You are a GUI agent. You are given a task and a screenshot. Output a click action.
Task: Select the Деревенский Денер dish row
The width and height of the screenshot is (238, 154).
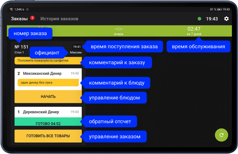tap(48, 112)
